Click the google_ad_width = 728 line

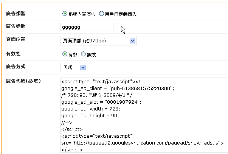pyautogui.click(x=91, y=109)
